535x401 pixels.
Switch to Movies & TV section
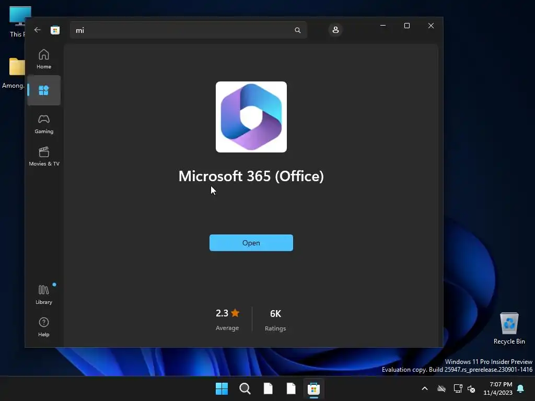[x=44, y=157]
